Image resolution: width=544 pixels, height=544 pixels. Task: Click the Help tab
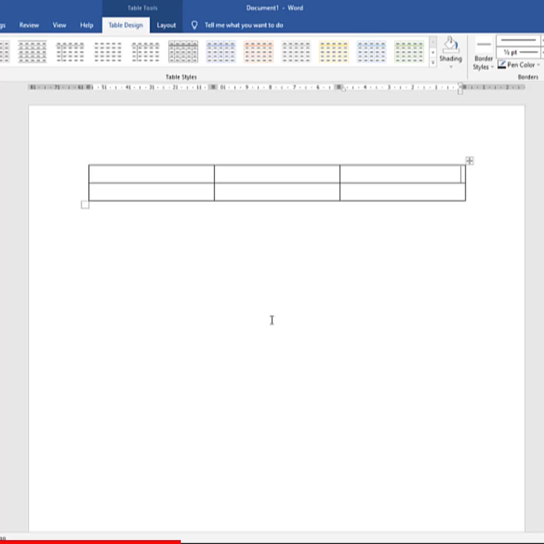[x=87, y=25]
